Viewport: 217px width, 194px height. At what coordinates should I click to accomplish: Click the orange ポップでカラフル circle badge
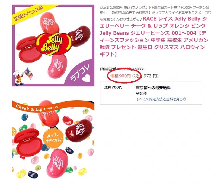pos(53,138)
